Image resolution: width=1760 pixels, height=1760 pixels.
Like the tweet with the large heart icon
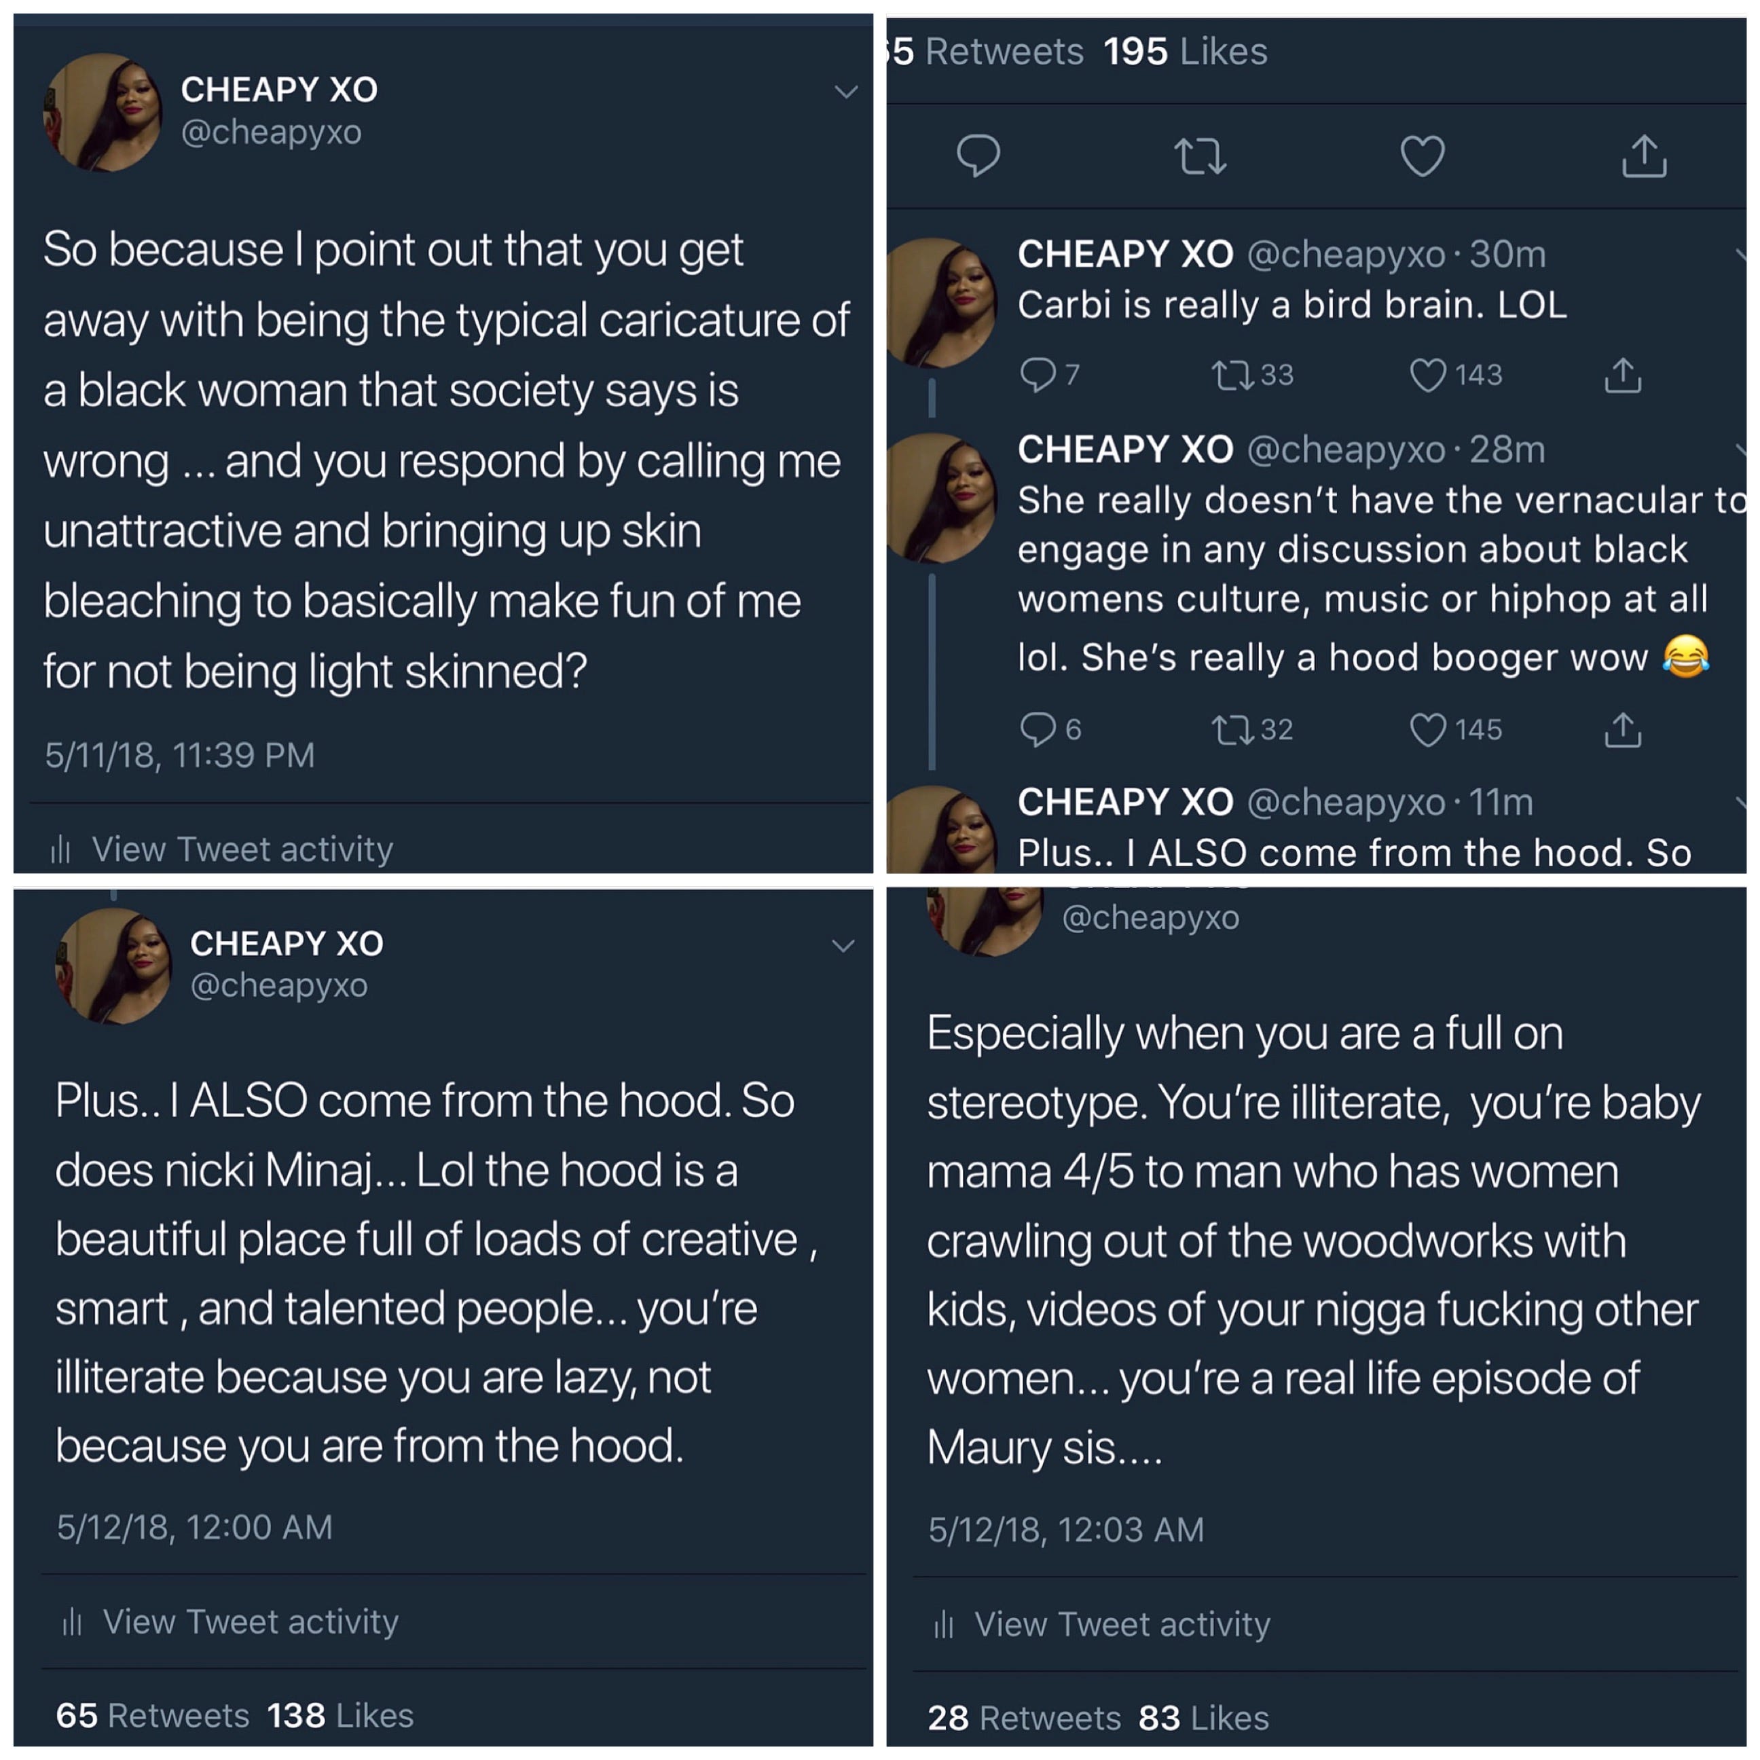[x=1422, y=155]
